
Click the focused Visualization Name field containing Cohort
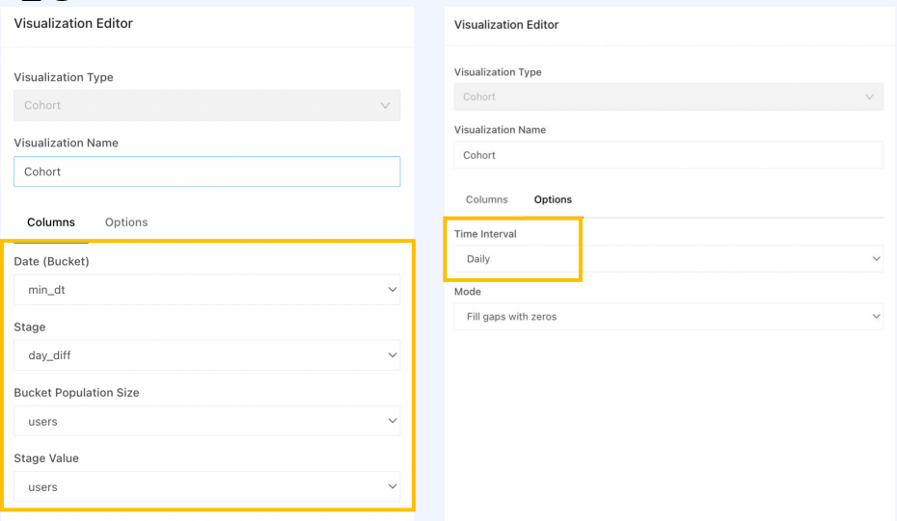pos(206,171)
